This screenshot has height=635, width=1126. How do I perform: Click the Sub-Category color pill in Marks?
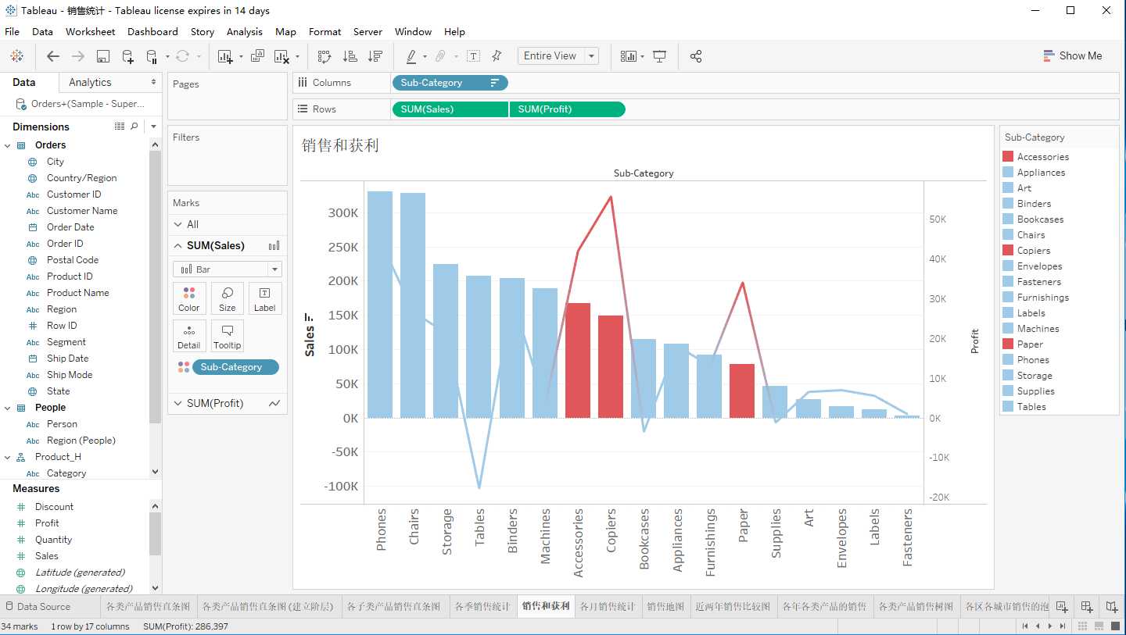(x=235, y=367)
